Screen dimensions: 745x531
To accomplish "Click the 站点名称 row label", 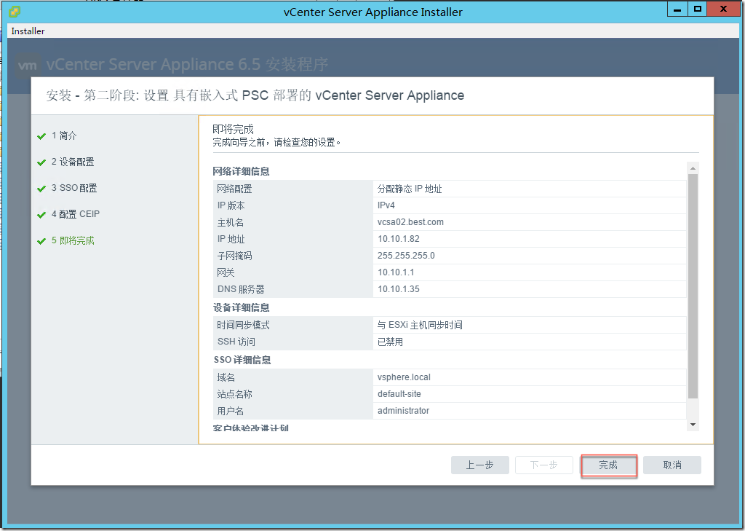I will click(235, 394).
